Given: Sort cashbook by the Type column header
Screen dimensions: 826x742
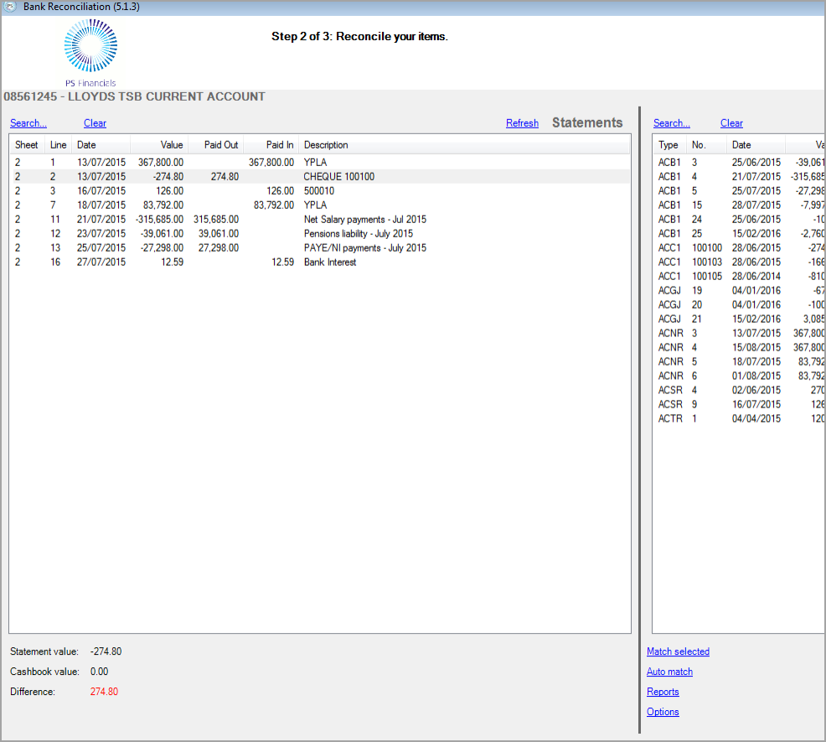Looking at the screenshot, I should (x=669, y=145).
